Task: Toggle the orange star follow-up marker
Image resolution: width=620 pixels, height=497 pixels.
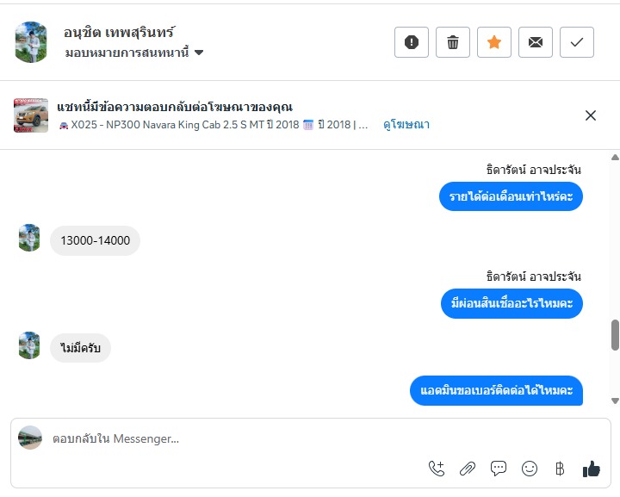Action: [x=494, y=42]
